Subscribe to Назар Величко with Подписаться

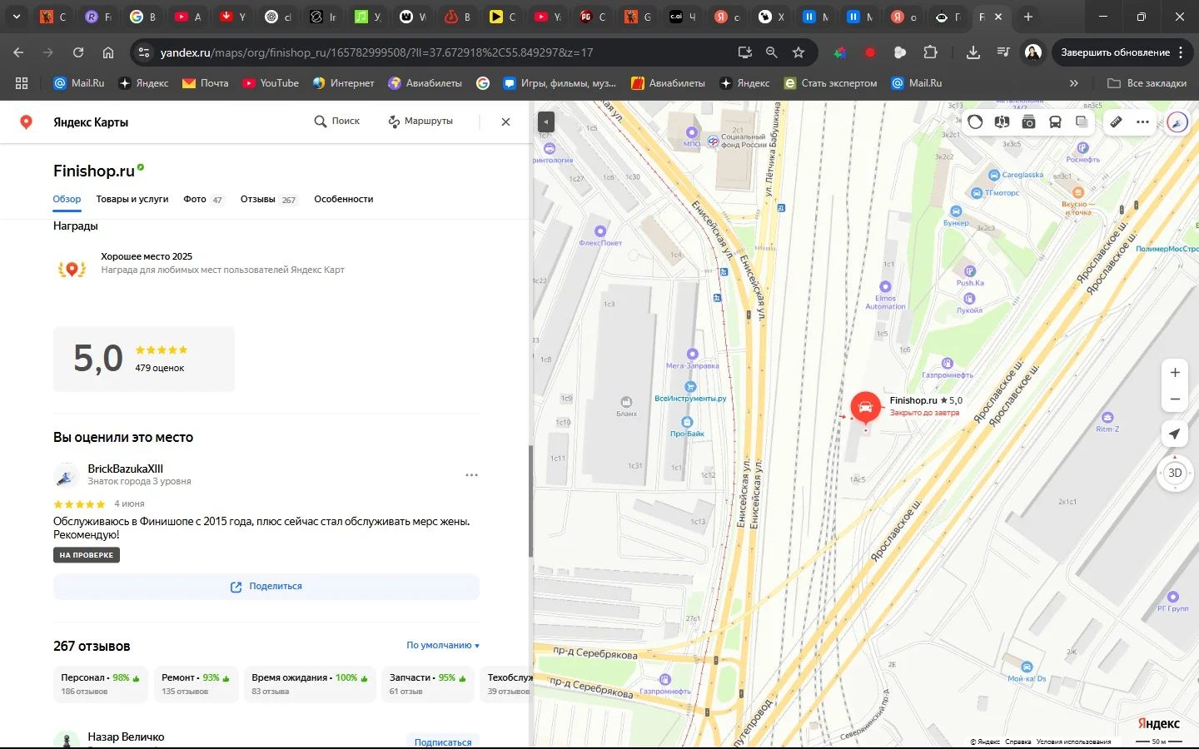(x=443, y=742)
